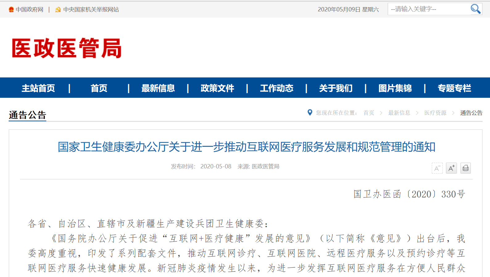Click the article title about 互联网医疗服务
490x277 pixels.
pos(247,147)
